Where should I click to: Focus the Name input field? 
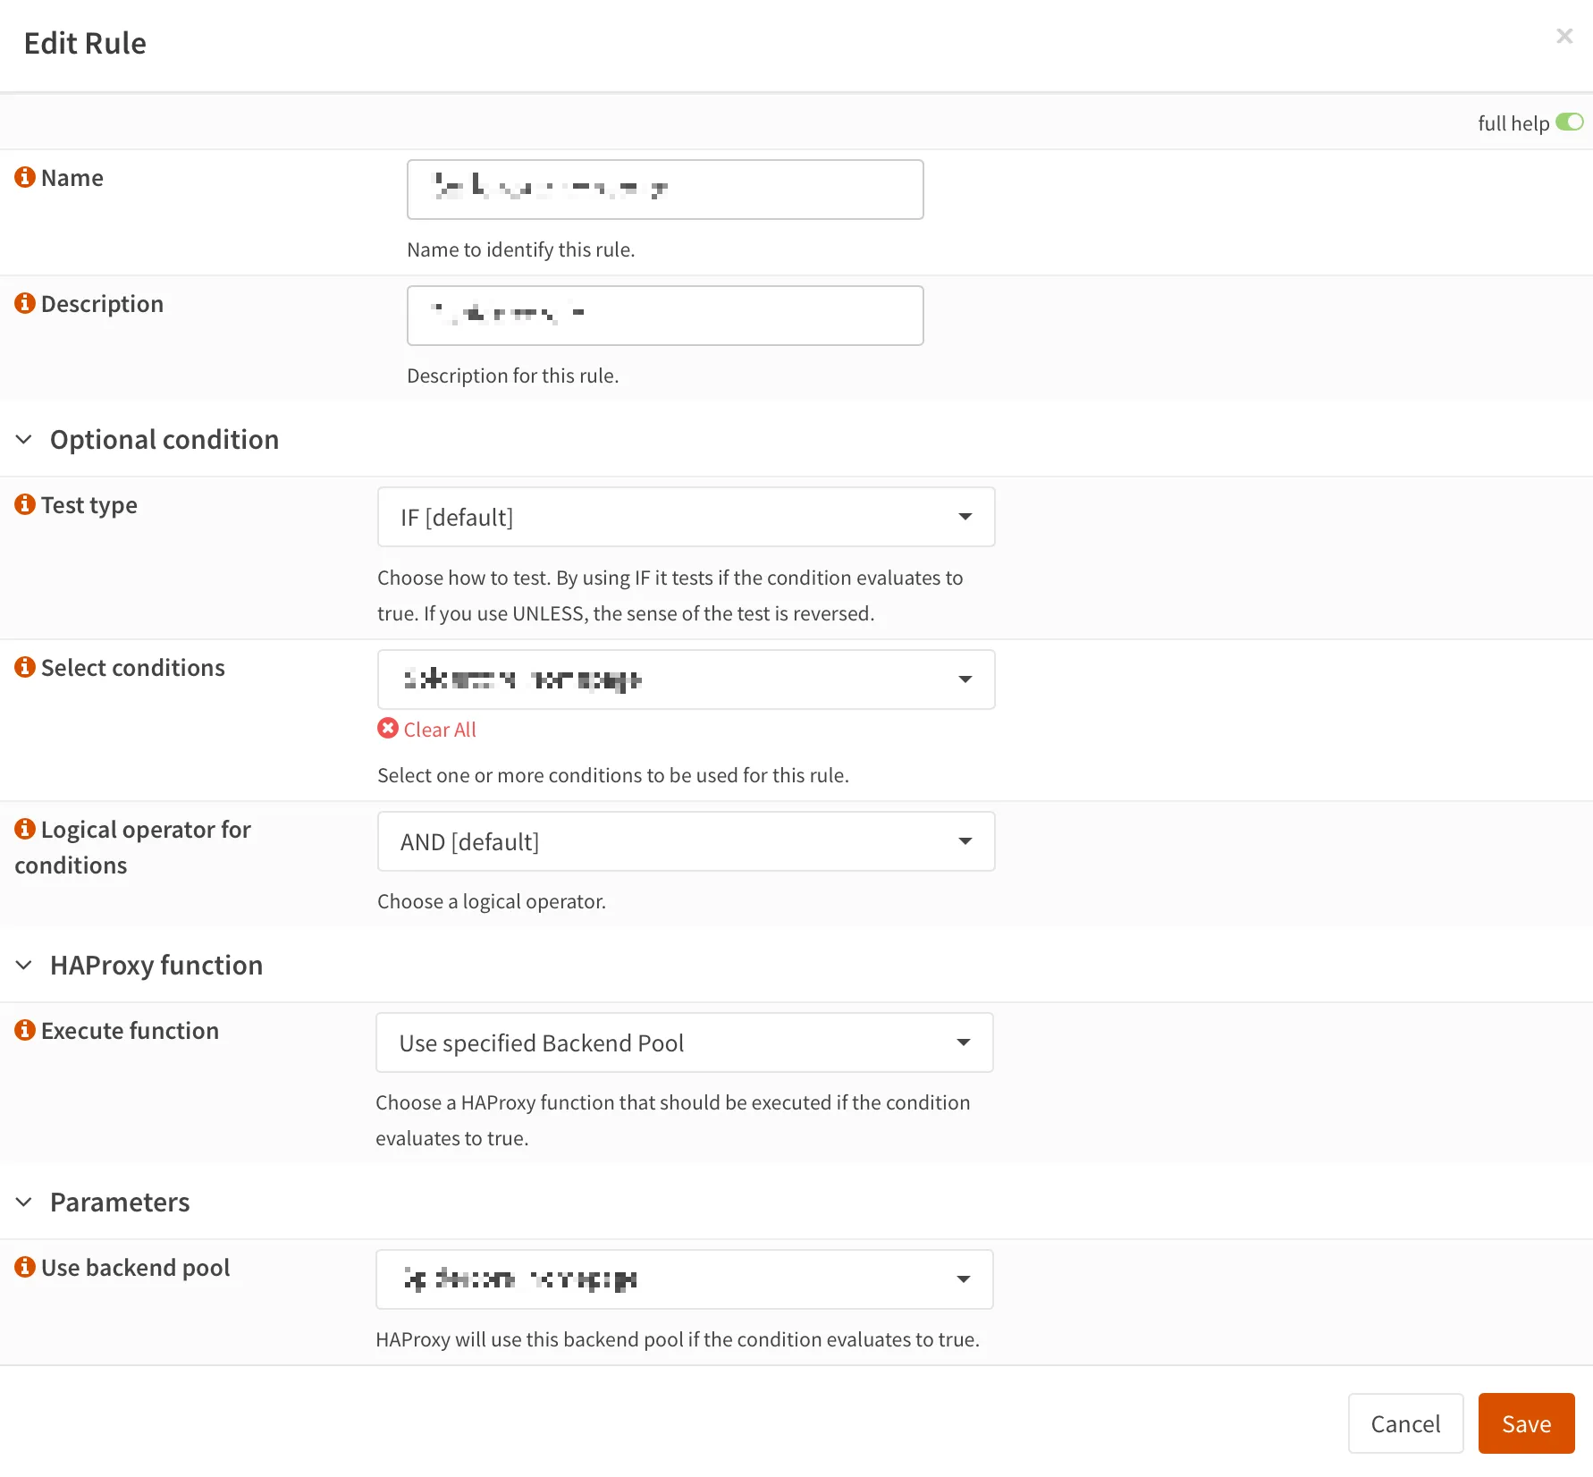click(665, 190)
